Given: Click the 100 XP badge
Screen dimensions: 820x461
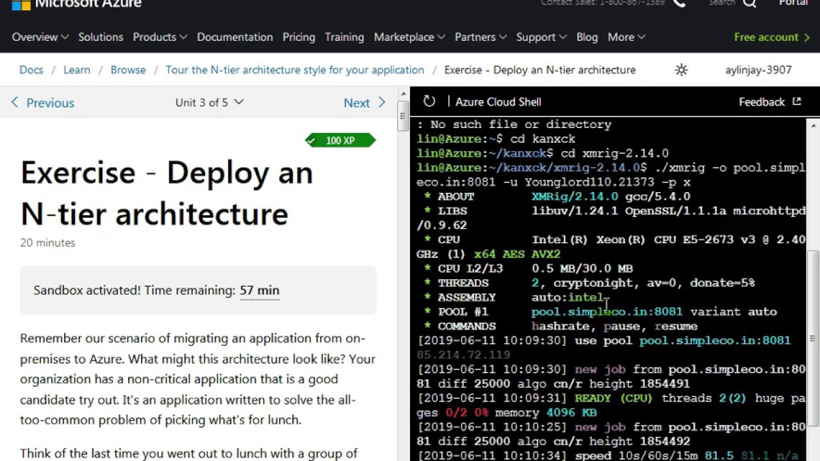Looking at the screenshot, I should (x=340, y=140).
